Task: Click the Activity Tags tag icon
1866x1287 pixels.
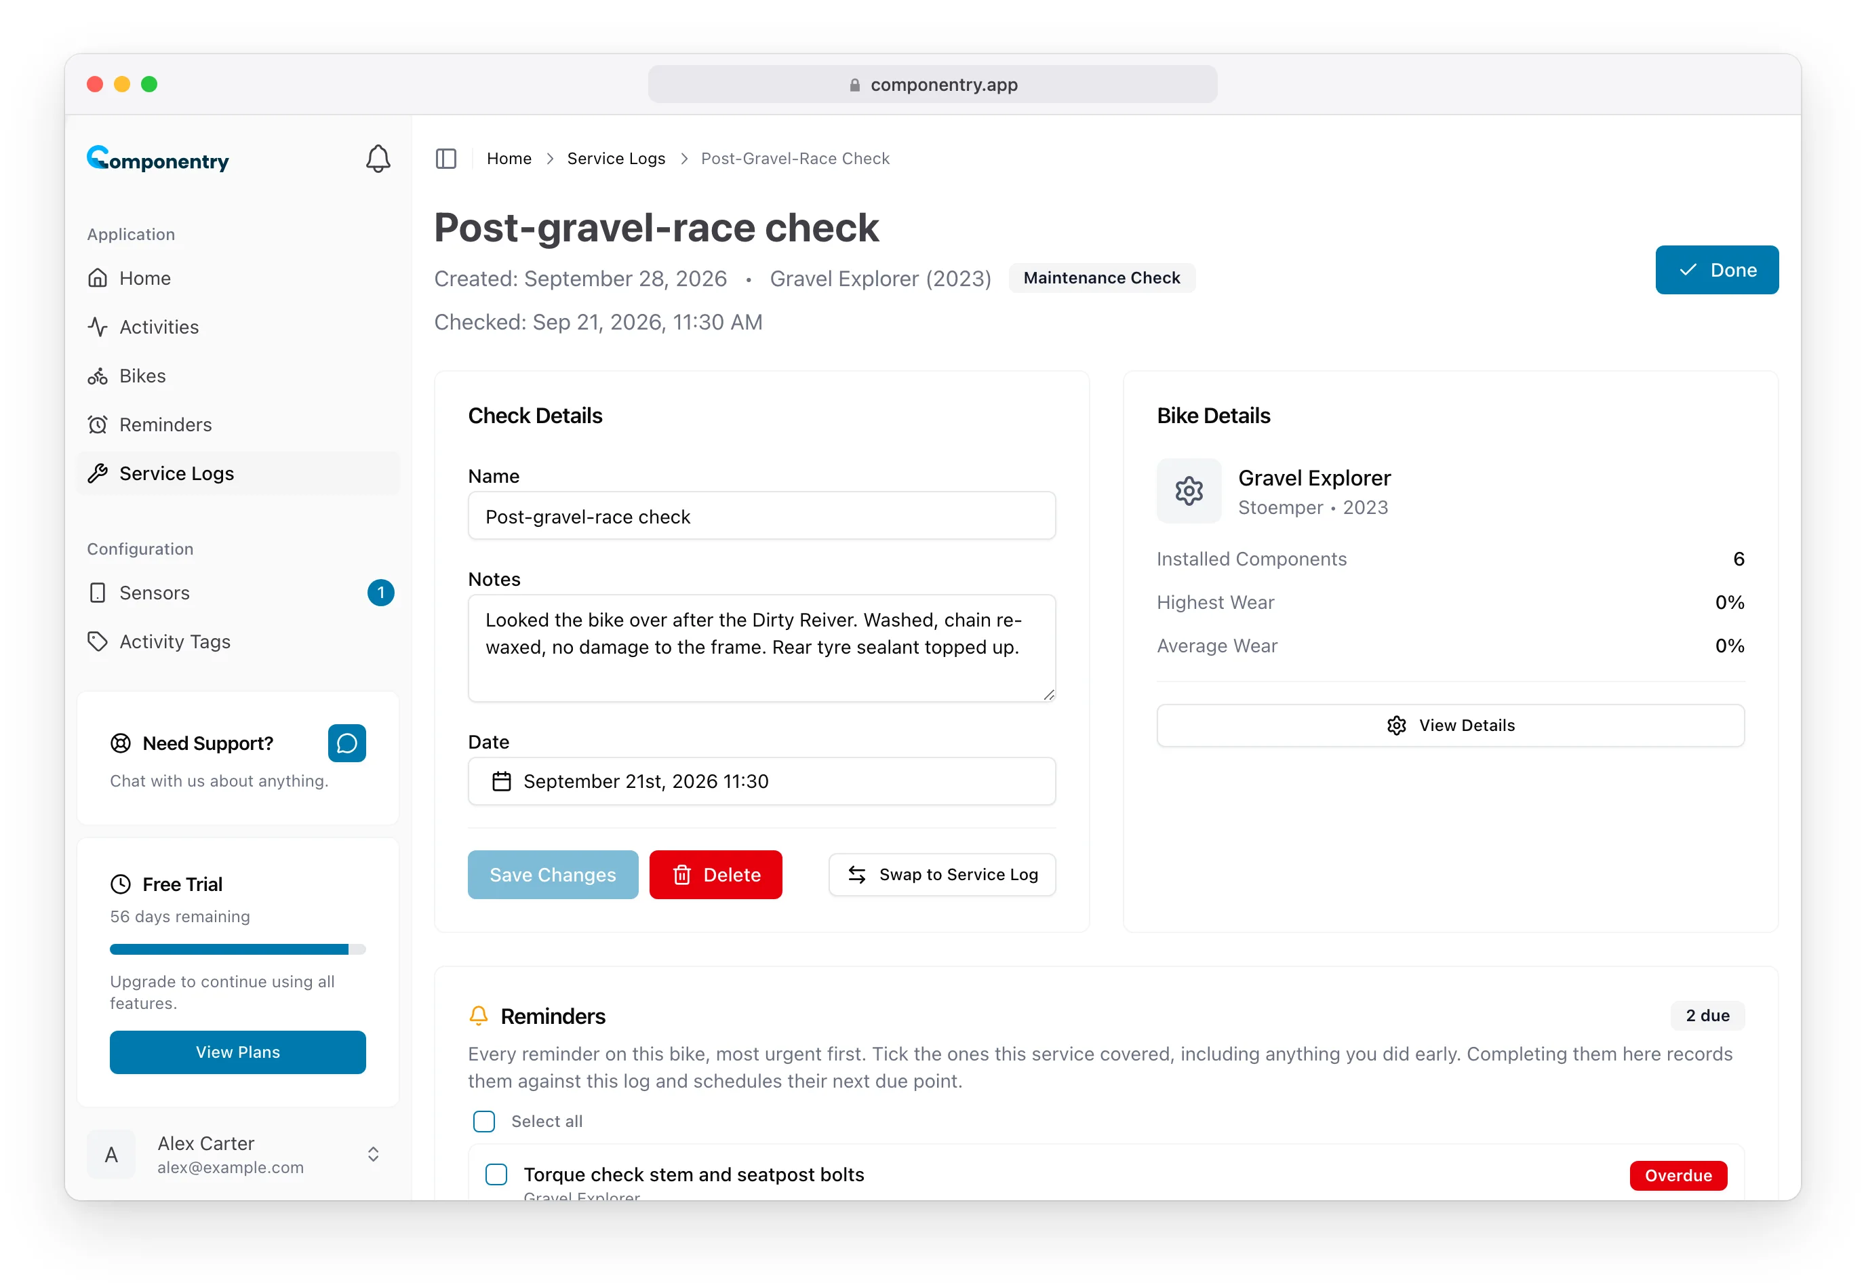Action: tap(98, 641)
